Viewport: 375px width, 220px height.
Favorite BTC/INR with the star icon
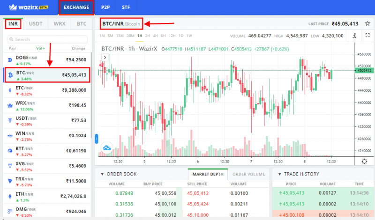coord(367,23)
